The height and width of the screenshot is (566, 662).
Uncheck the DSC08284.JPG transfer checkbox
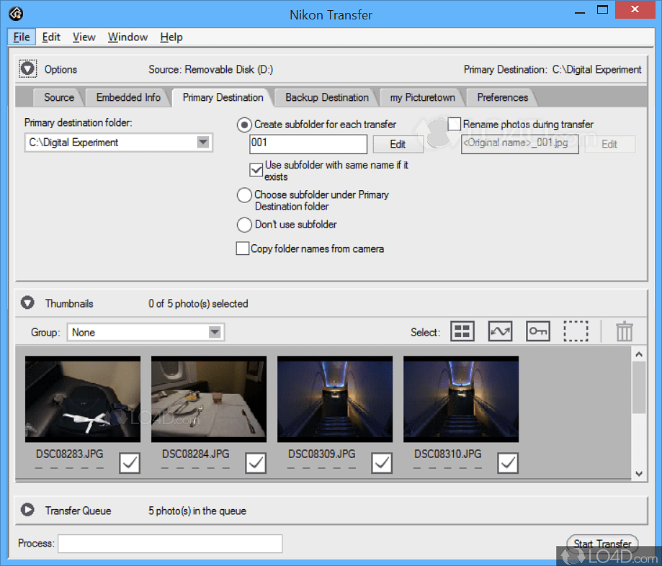(x=256, y=463)
